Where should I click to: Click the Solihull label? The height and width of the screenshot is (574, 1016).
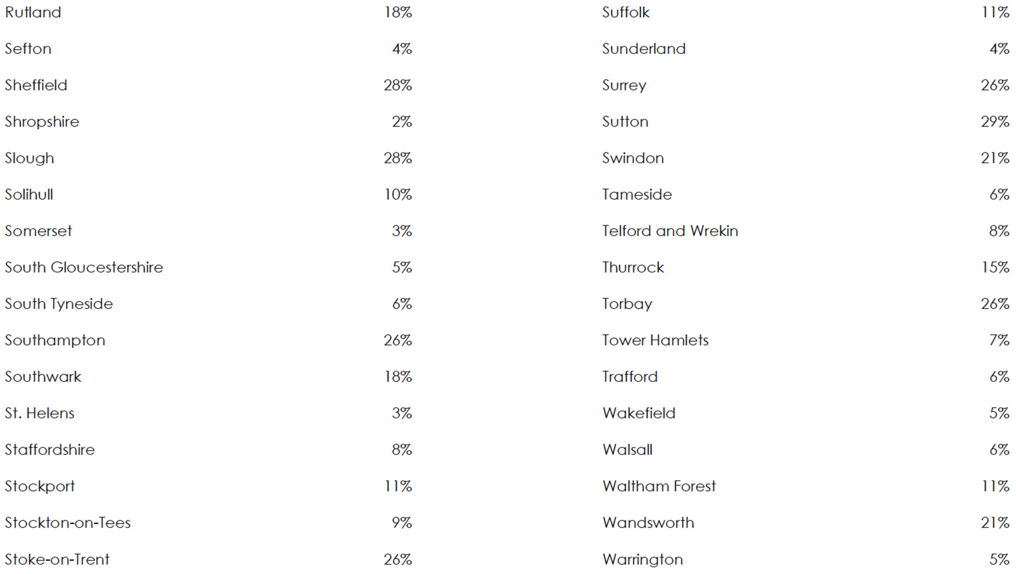29,194
